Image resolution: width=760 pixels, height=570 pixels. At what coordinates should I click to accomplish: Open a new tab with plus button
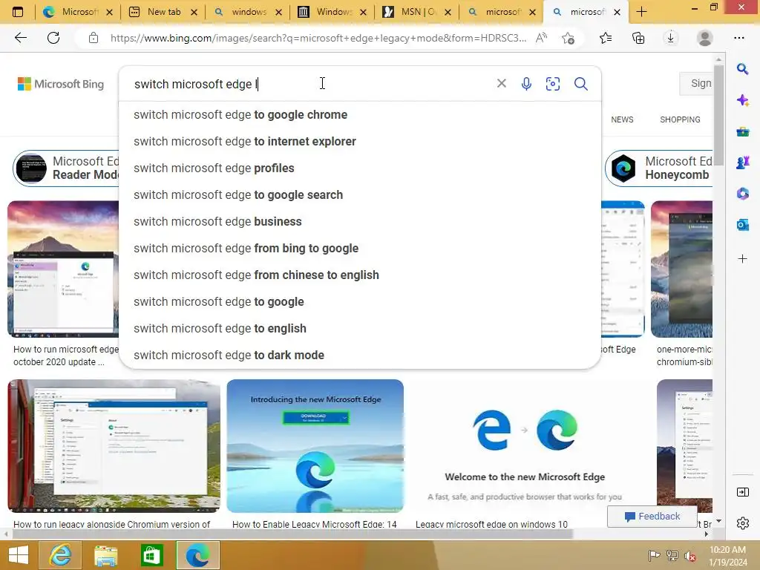(x=641, y=12)
